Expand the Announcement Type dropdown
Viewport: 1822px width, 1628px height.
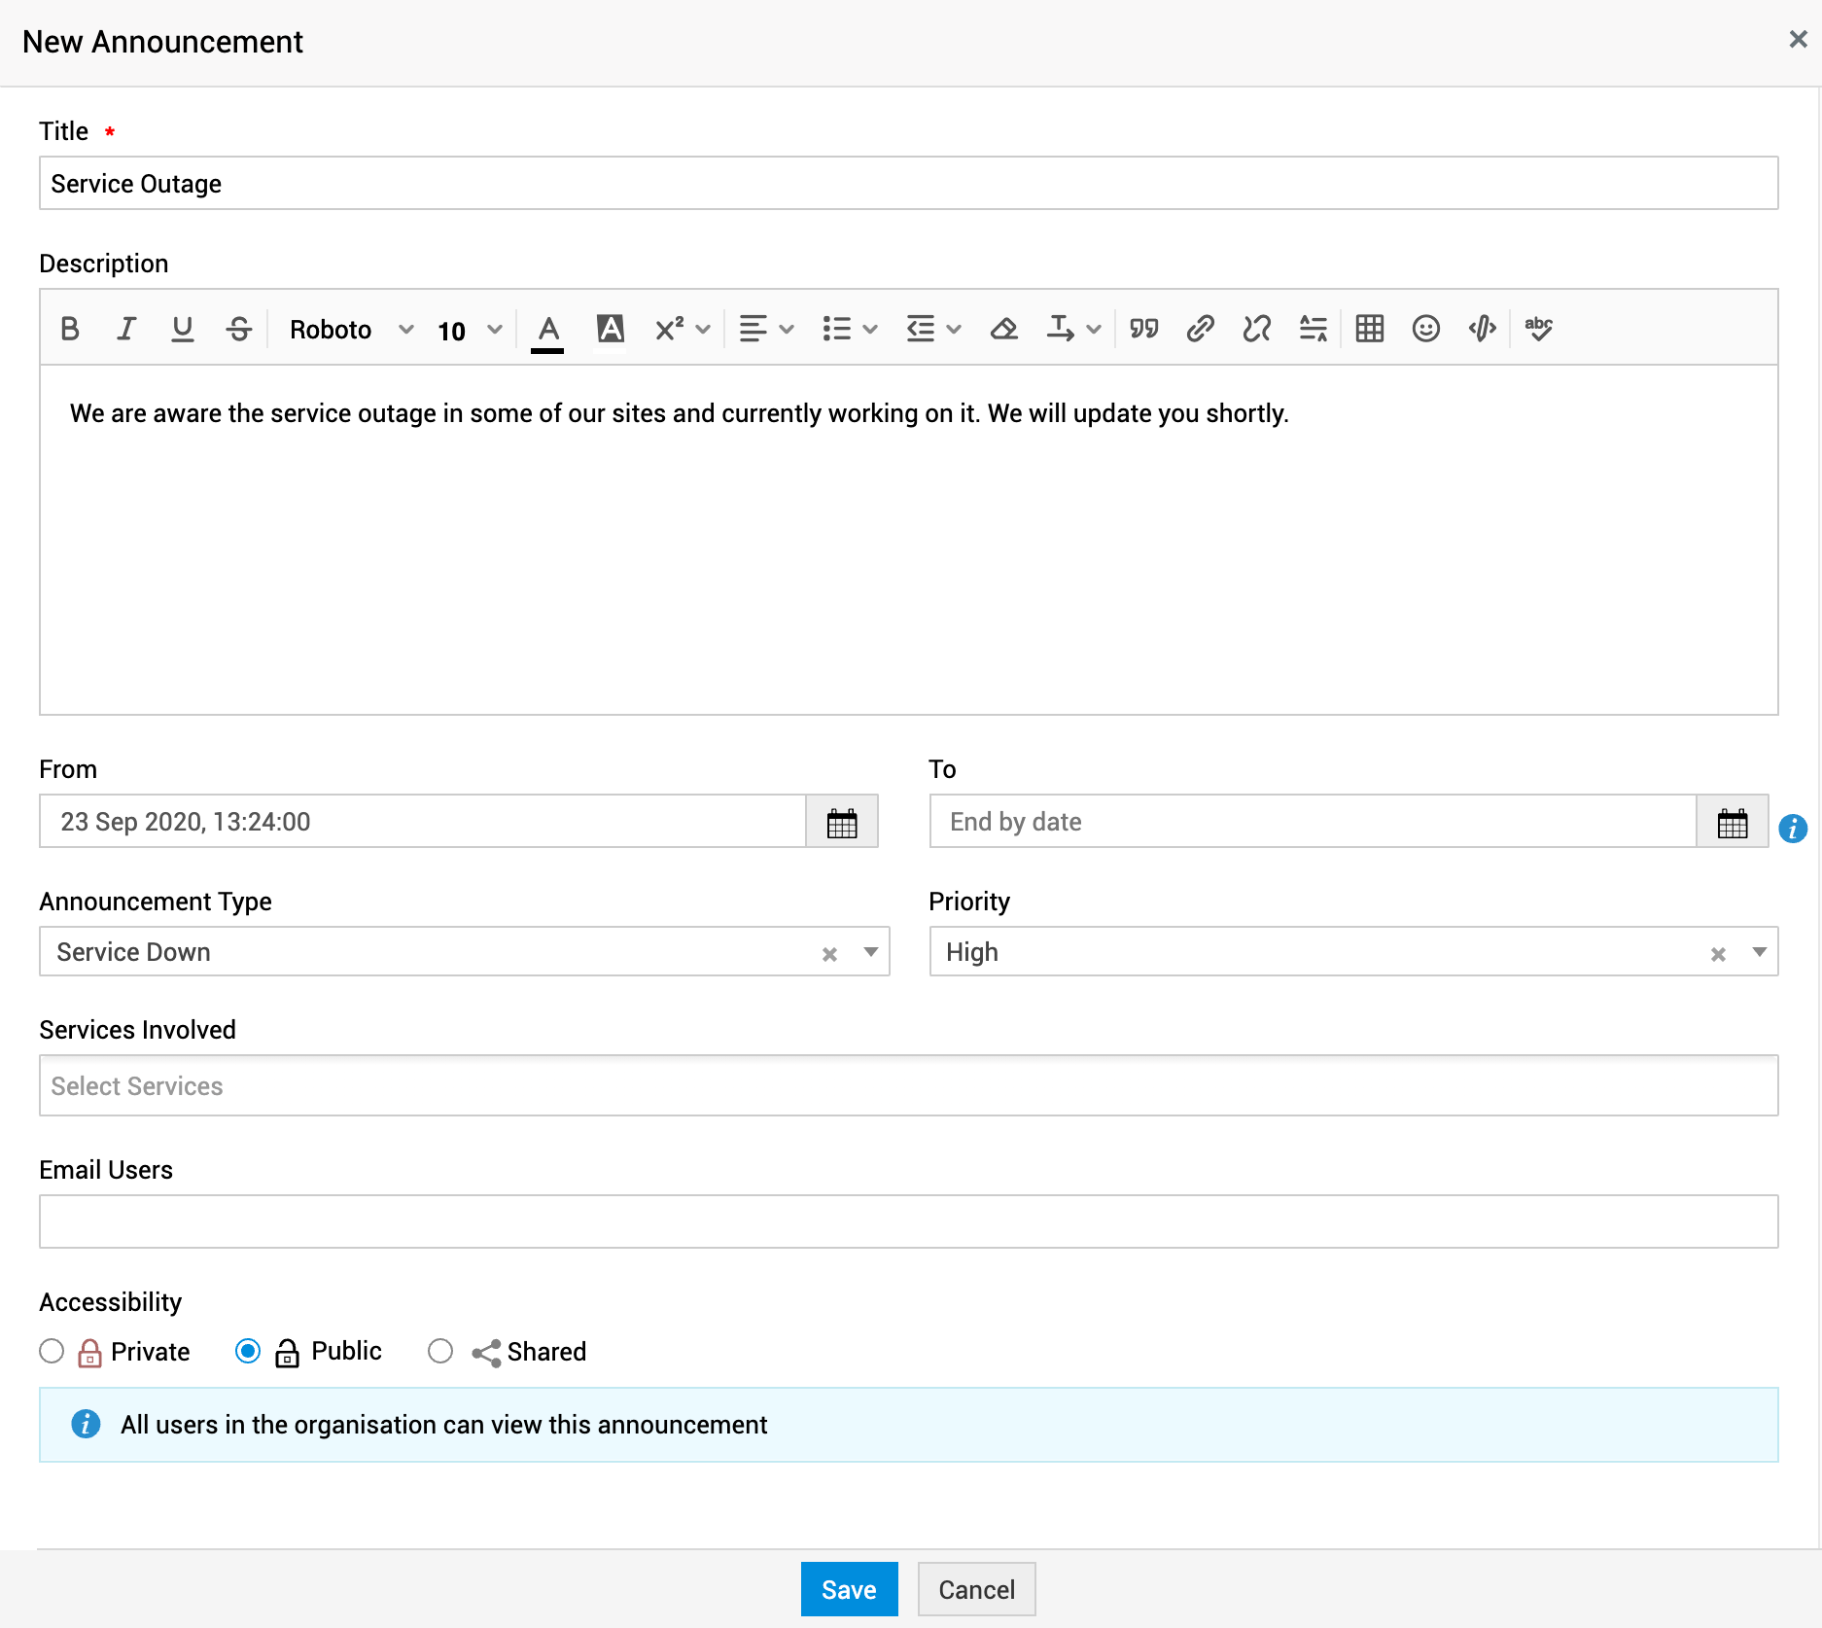coord(870,952)
